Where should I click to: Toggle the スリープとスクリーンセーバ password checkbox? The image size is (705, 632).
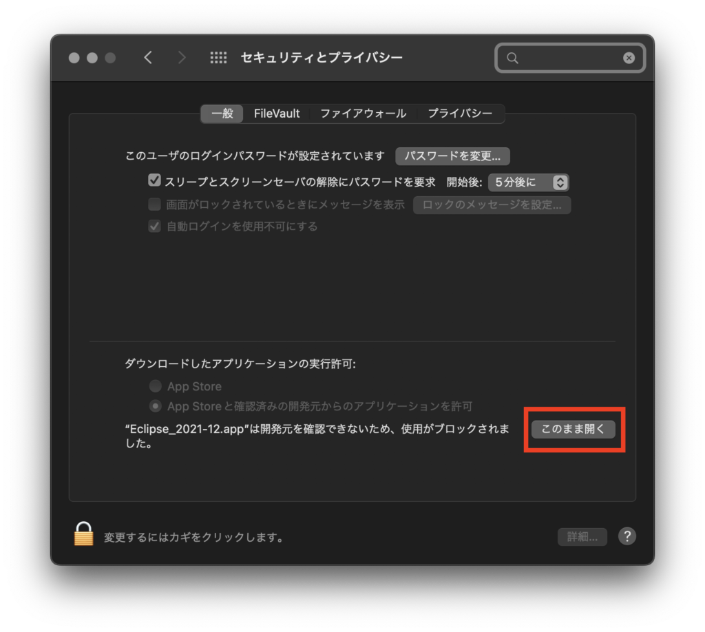[x=154, y=180]
